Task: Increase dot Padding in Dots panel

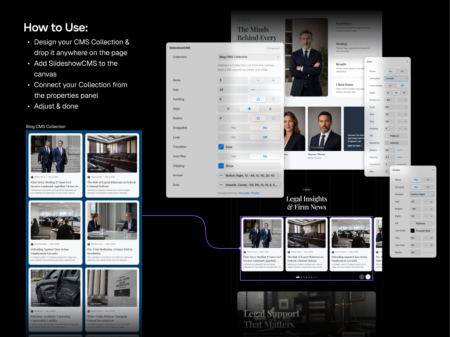Action: click(x=406, y=129)
